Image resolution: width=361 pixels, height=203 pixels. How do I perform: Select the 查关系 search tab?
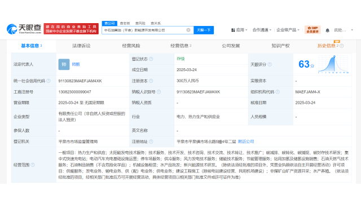pyautogui.click(x=156, y=23)
